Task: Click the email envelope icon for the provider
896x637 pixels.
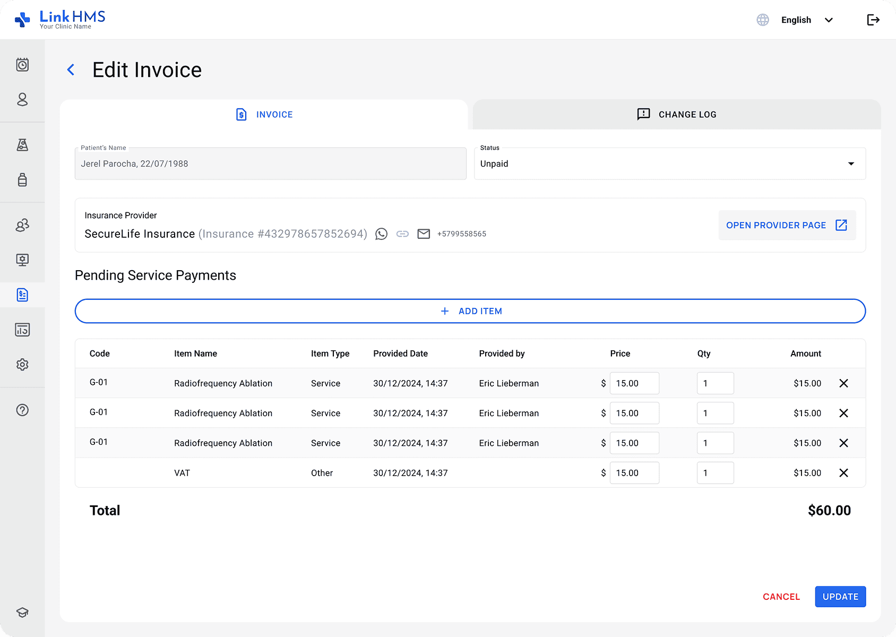Action: [424, 234]
